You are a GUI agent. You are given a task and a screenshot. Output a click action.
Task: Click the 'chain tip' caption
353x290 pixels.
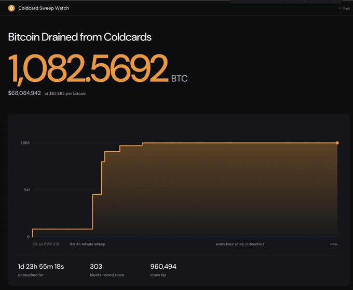point(158,275)
